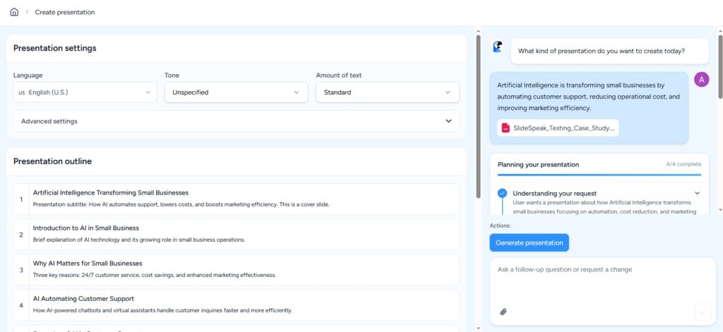Click the send arrow icon in chat box
Viewport: 723px width, 332px height.
pos(702,311)
